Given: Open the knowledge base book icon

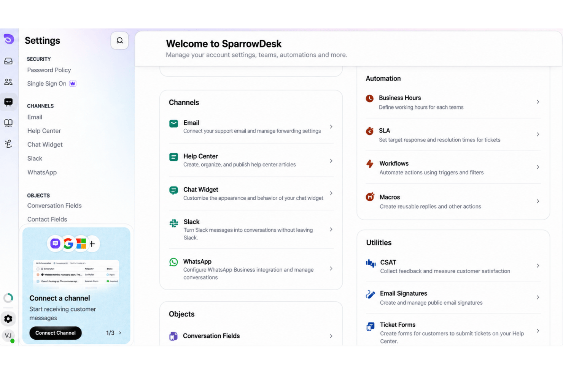Looking at the screenshot, I should point(8,123).
